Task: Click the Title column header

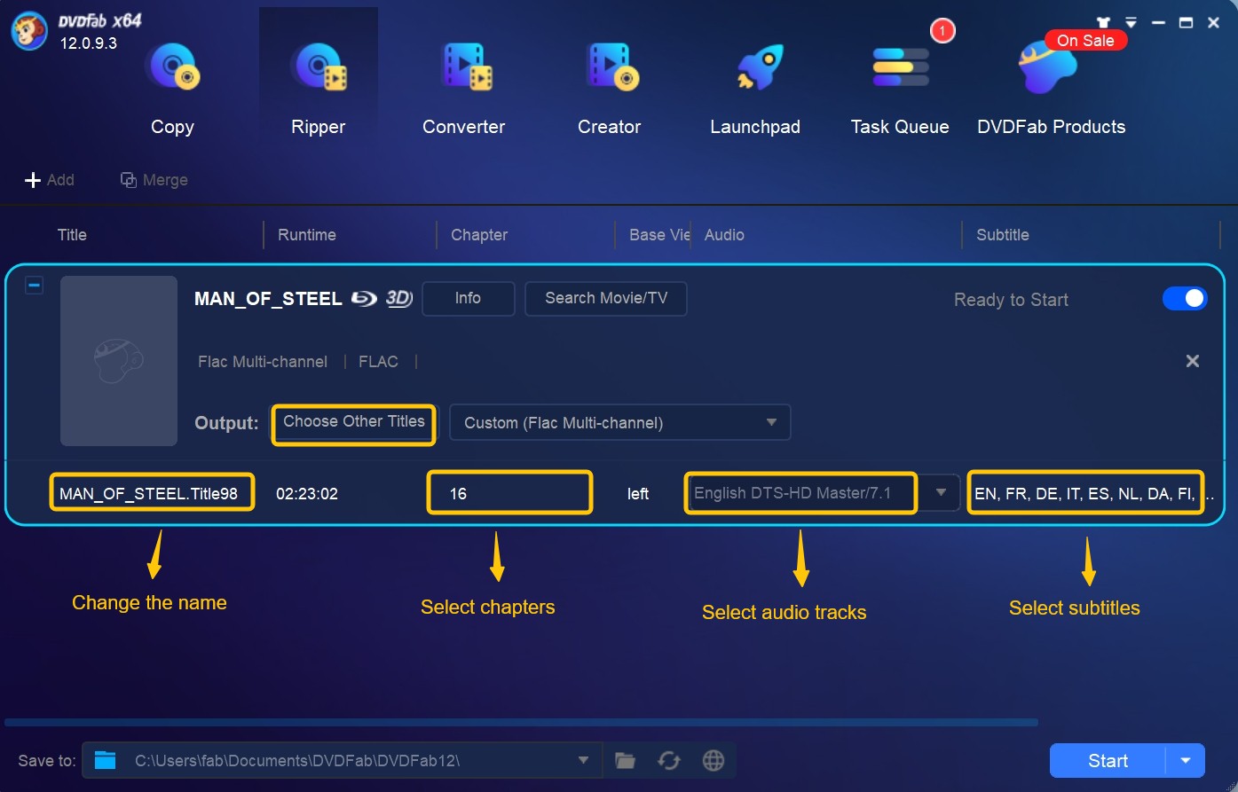Action: point(72,235)
